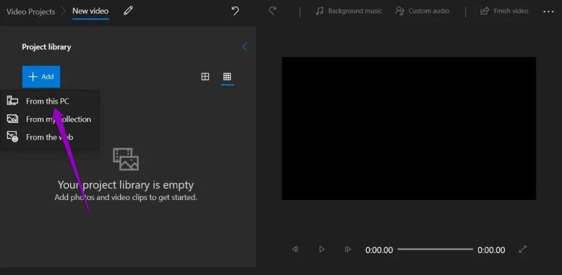
Task: Rename video using the pencil icon
Action: [128, 11]
